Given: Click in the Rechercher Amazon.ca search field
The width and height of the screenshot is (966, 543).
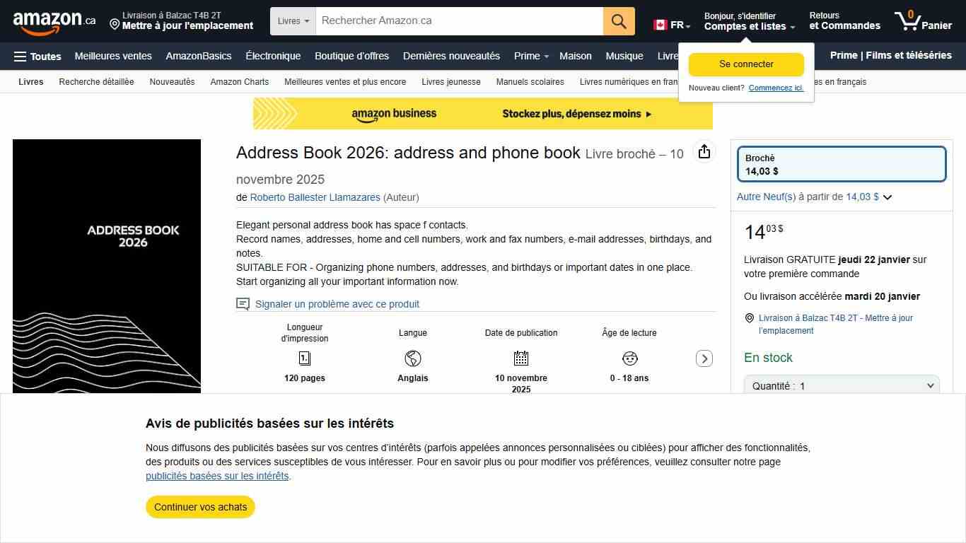Looking at the screenshot, I should pyautogui.click(x=459, y=21).
